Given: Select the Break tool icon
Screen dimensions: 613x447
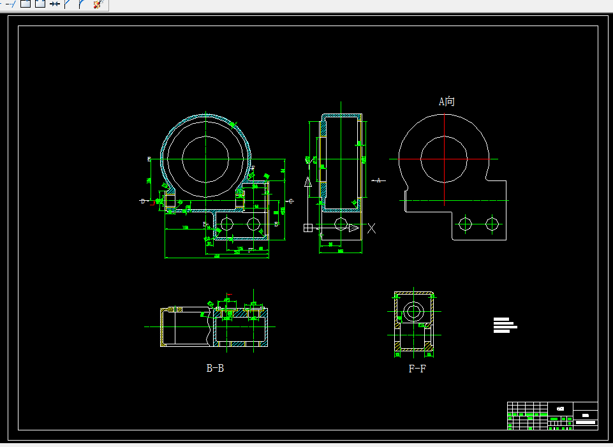Looking at the screenshot, I should coord(40,4).
